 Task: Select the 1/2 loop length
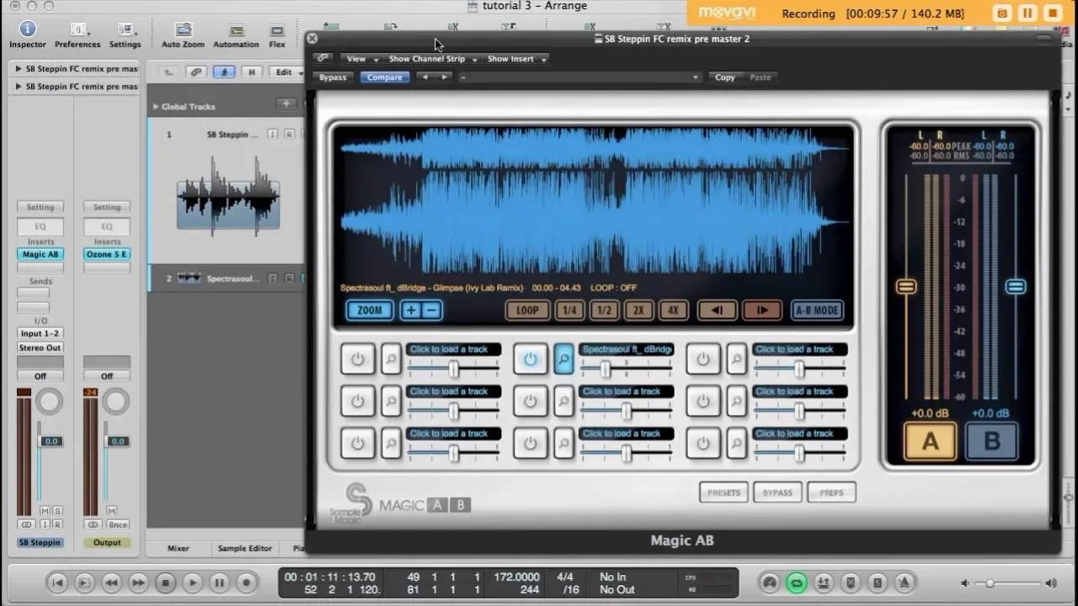click(604, 311)
